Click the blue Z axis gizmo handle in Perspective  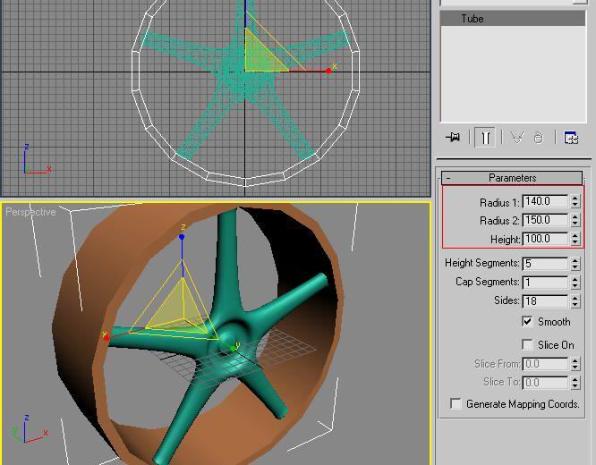coord(183,237)
